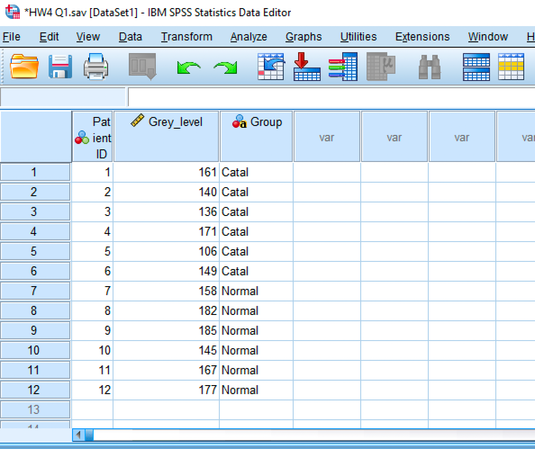This screenshot has height=449, width=535.
Task: Click the Grey_level cell with value 136
Action: tap(166, 212)
